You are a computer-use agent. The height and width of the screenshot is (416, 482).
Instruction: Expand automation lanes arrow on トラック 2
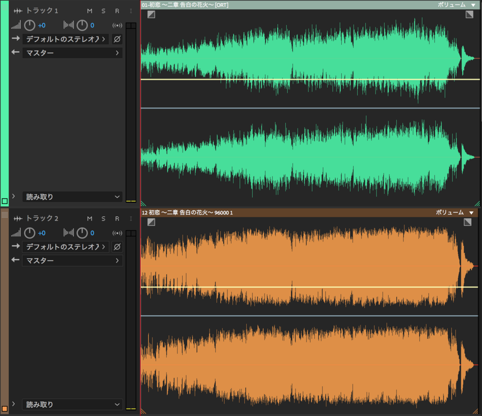[14, 404]
